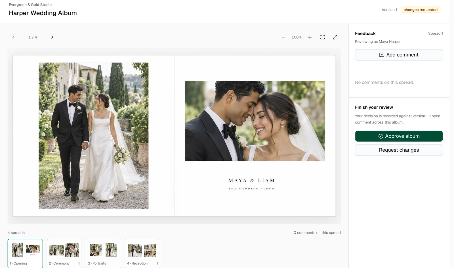454x268 pixels.
Task: Click the Spread 1 label in Feedback
Action: 435,33
